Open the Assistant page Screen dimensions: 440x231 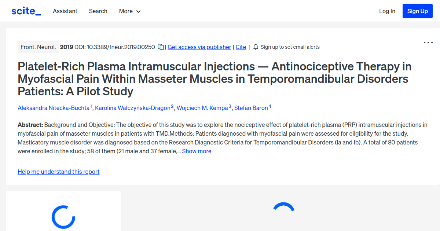pos(65,11)
